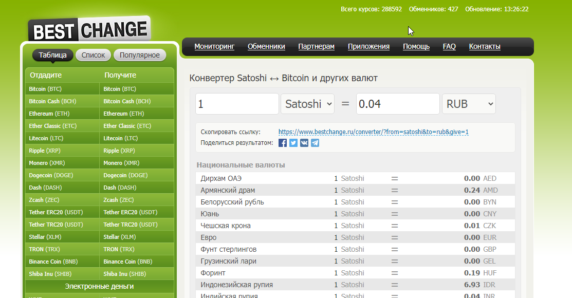Open the Мониторинг menu item
572x298 pixels.
214,46
